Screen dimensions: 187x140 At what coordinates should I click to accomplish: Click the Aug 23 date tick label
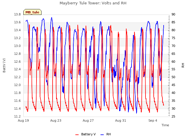tap(56, 120)
